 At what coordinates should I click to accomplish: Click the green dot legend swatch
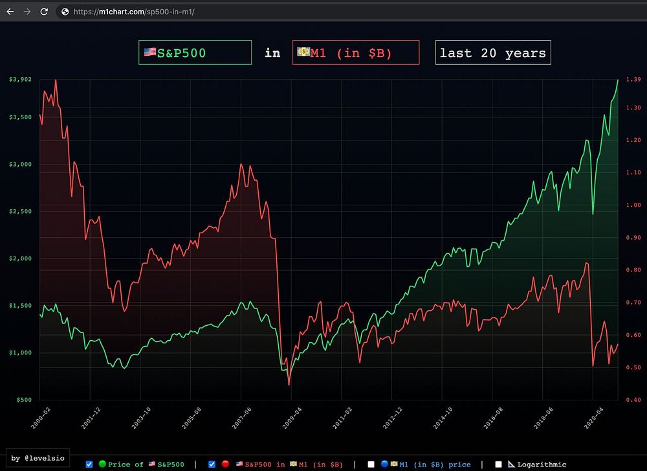pos(102,464)
